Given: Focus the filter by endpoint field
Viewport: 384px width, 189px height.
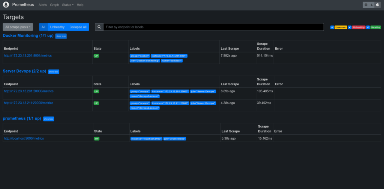Looking at the screenshot, I should [x=213, y=27].
